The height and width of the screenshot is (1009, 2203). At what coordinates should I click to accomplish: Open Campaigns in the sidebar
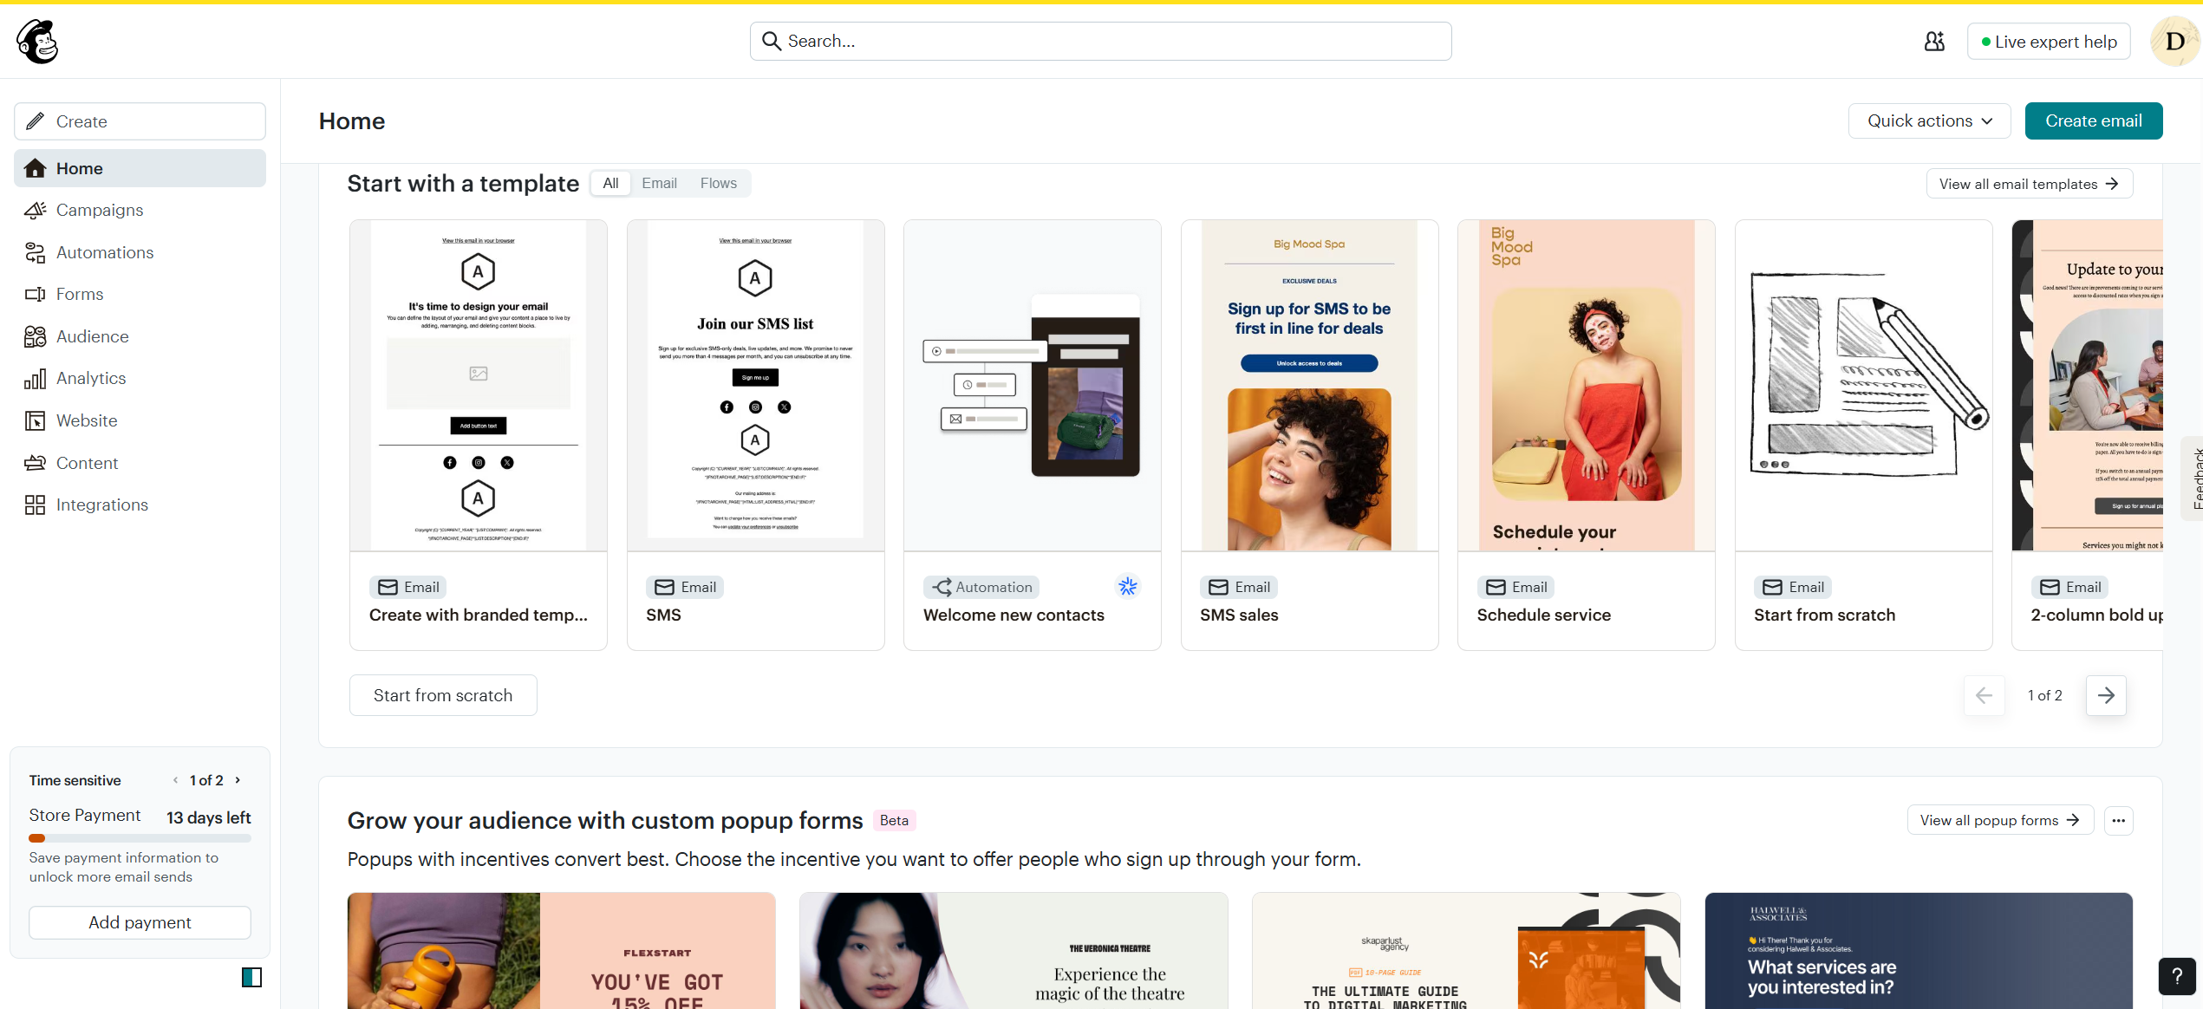click(x=140, y=210)
